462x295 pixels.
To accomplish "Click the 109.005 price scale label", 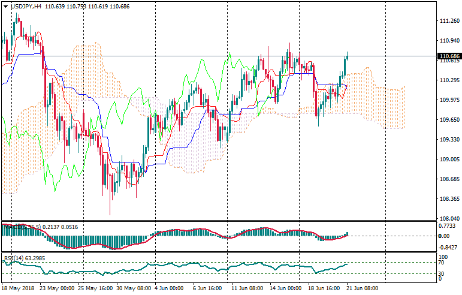I will point(450,159).
